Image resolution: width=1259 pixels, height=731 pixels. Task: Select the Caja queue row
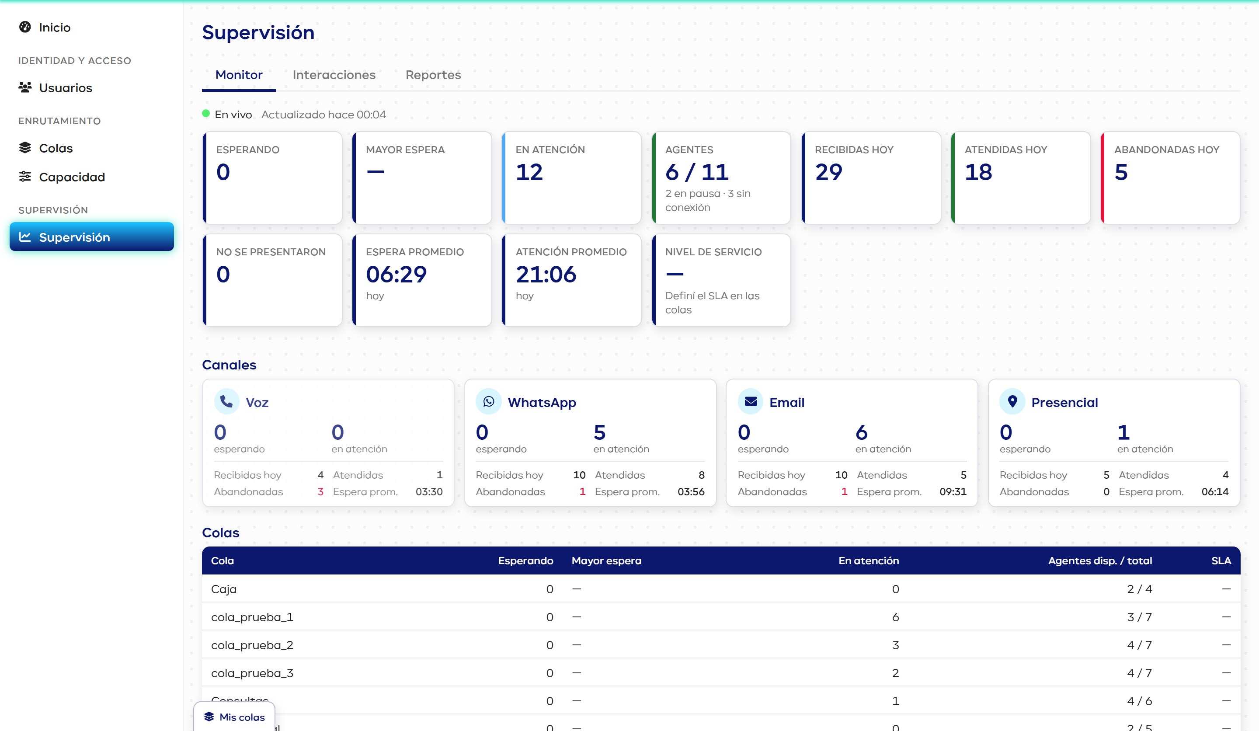point(721,588)
